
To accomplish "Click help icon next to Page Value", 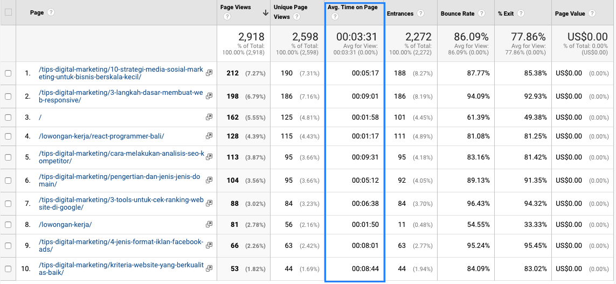I will pos(592,13).
